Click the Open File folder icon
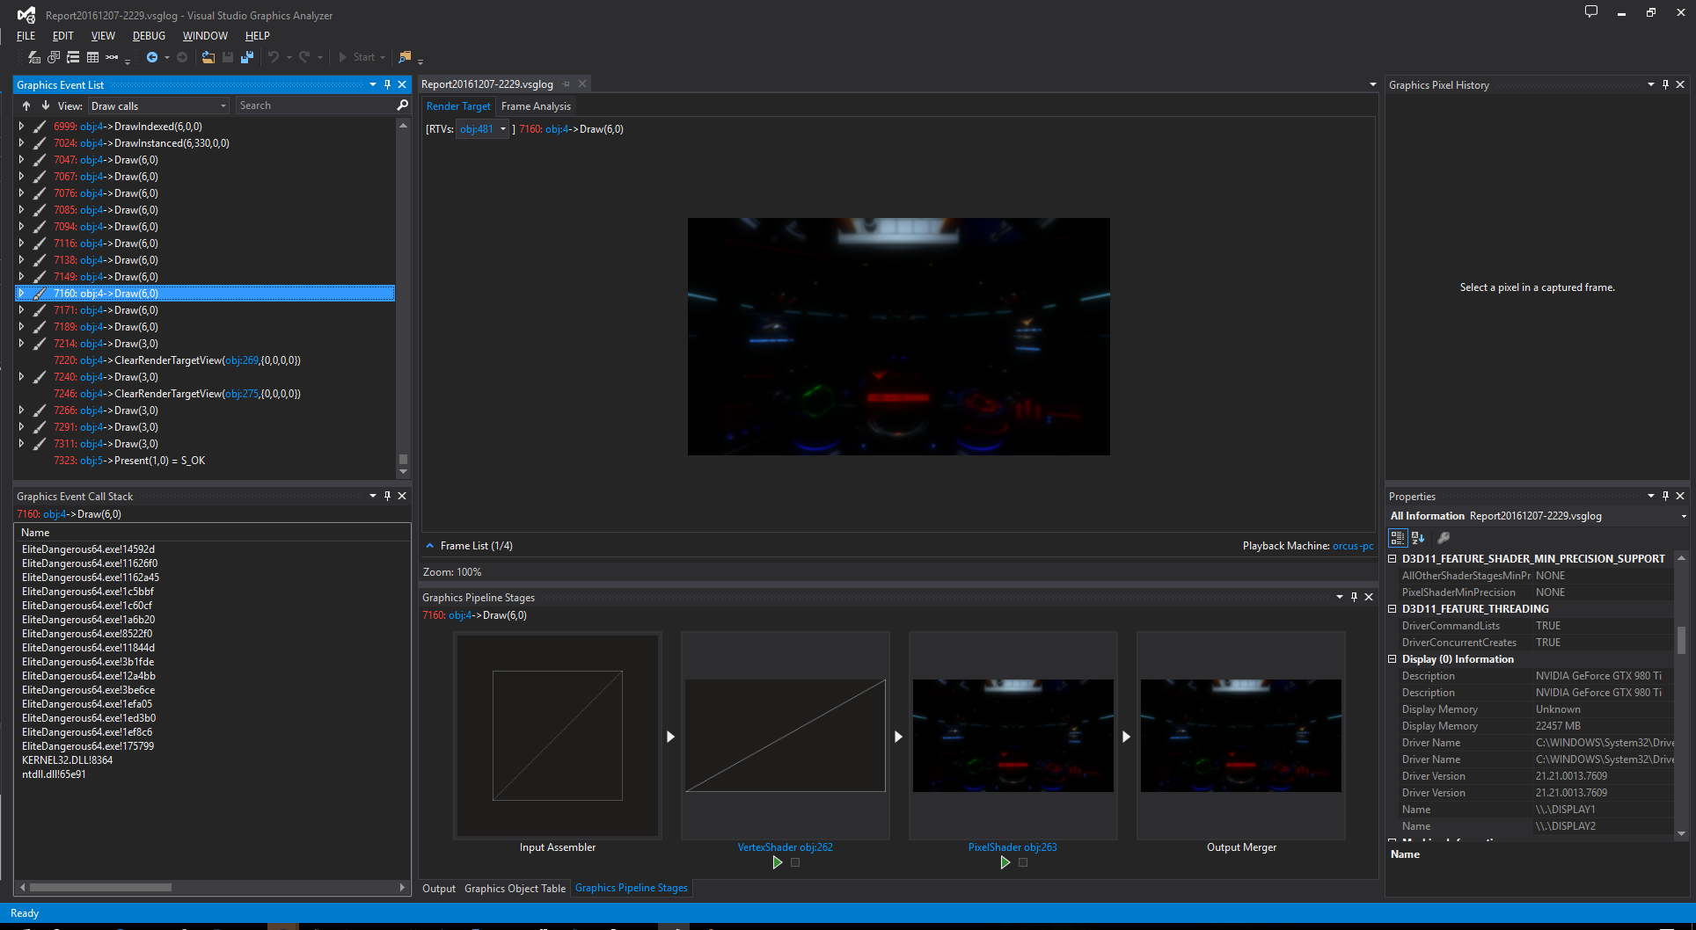This screenshot has height=930, width=1696. (208, 57)
